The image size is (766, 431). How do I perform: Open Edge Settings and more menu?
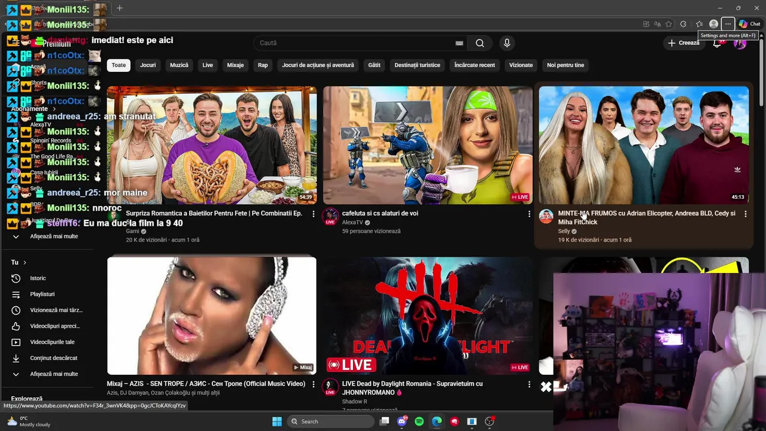[728, 24]
